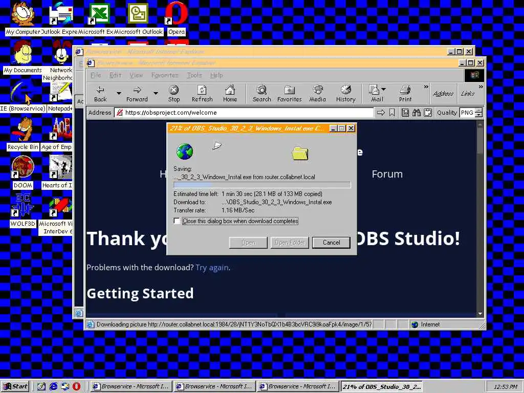The image size is (524, 393).
Task: Click the bookmarks book icon near Quality
Action: pos(405,113)
